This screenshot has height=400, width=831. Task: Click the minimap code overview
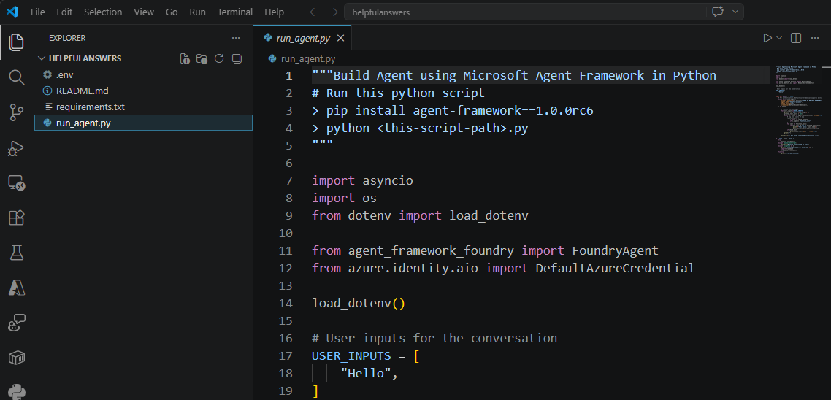pyautogui.click(x=798, y=111)
